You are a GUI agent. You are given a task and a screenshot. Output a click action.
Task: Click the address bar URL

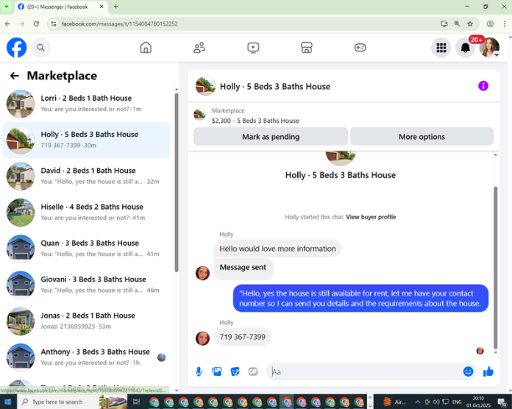(x=119, y=24)
